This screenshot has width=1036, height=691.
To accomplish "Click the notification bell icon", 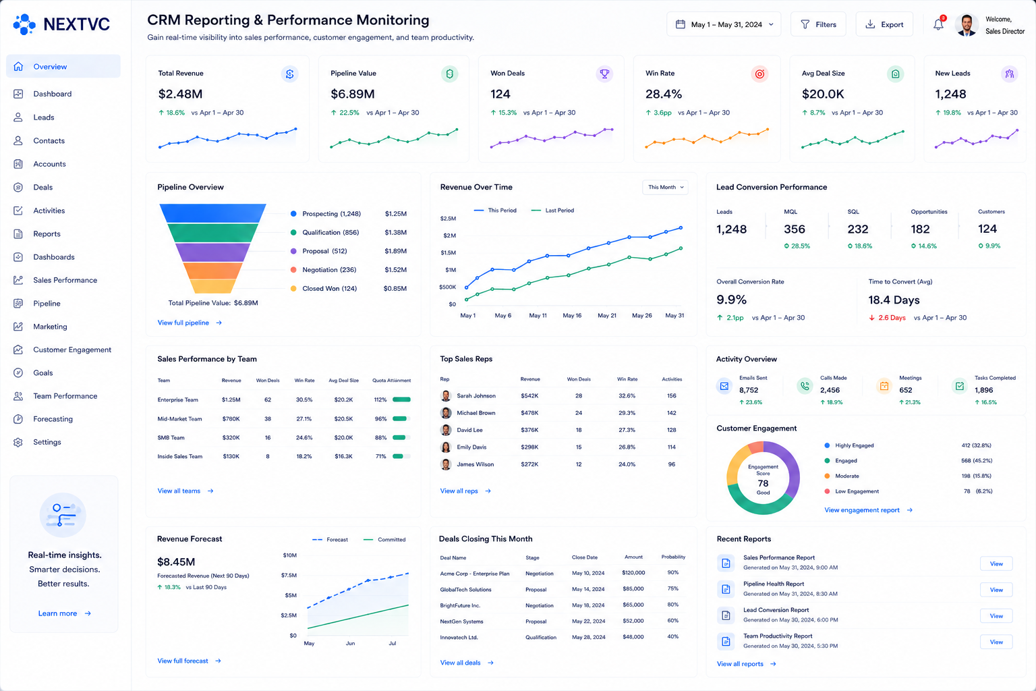I will click(x=938, y=25).
